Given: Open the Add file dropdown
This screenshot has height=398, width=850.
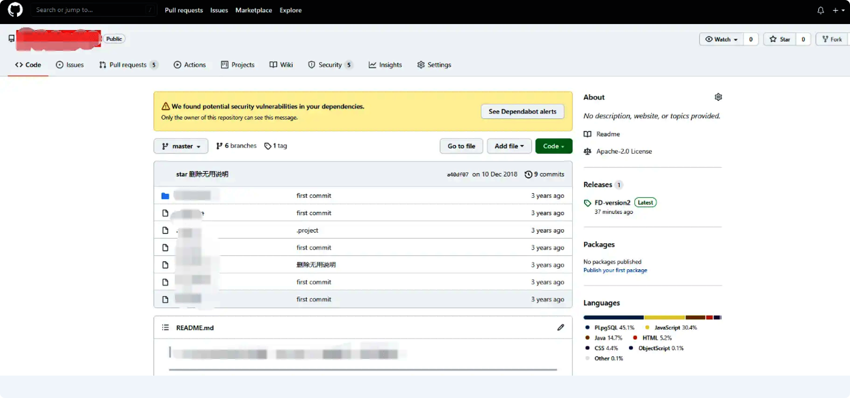Looking at the screenshot, I should coord(509,146).
